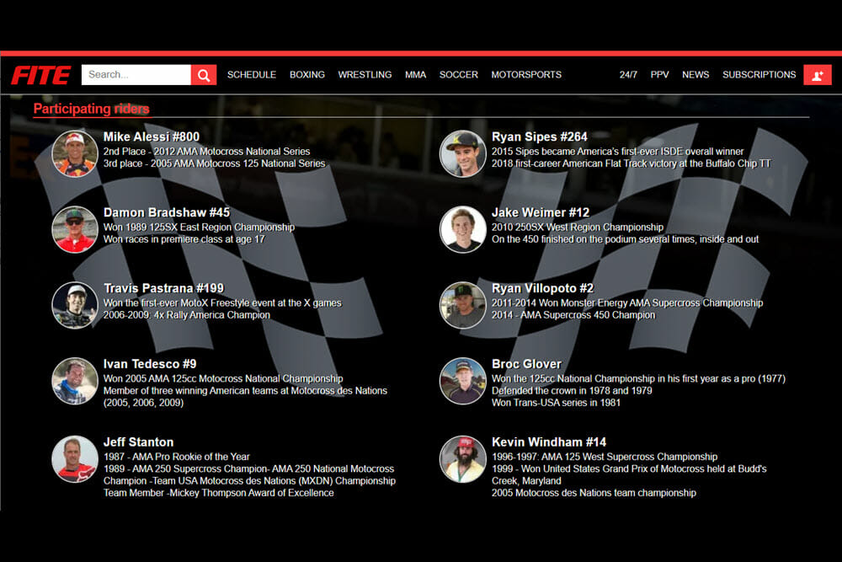Screen dimensions: 842x562
Task: Click the red search magnifier button
Action: click(x=203, y=75)
